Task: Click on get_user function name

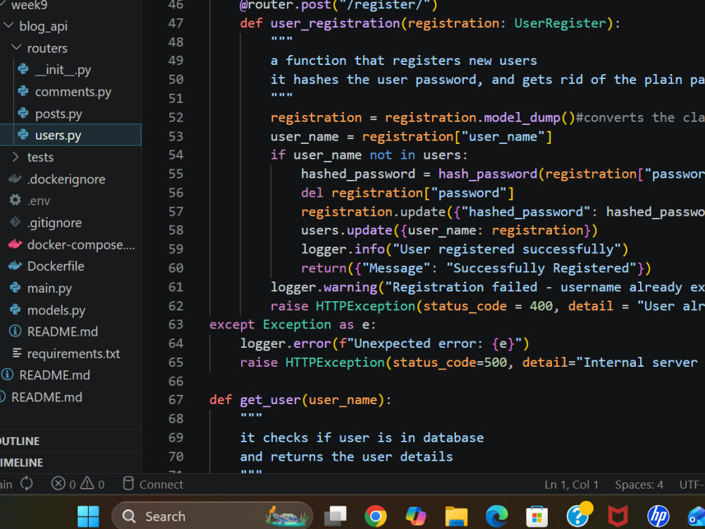Action: tap(270, 399)
